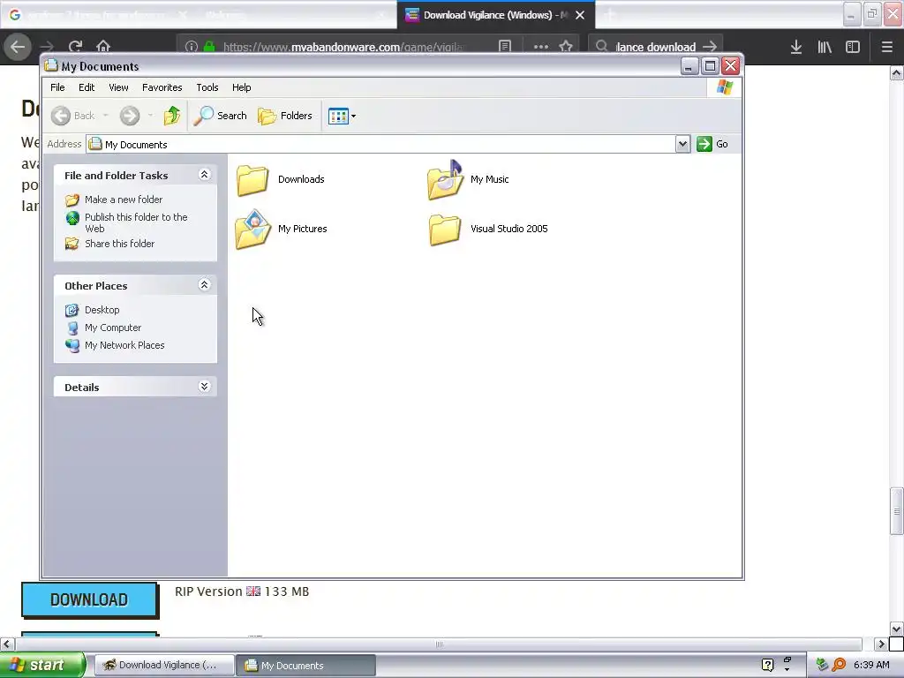Open Firefox downloads arrow icon

point(796,47)
